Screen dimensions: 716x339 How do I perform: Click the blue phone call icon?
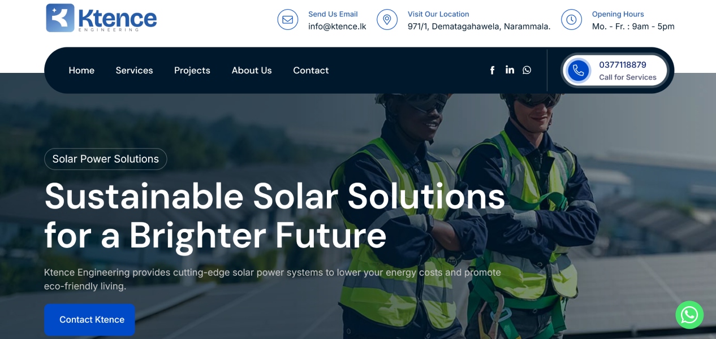578,71
